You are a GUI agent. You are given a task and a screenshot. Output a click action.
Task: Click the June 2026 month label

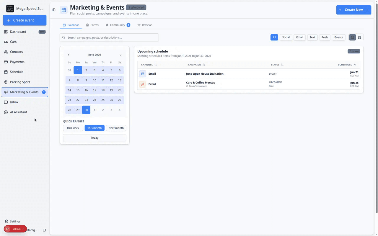[94, 55]
